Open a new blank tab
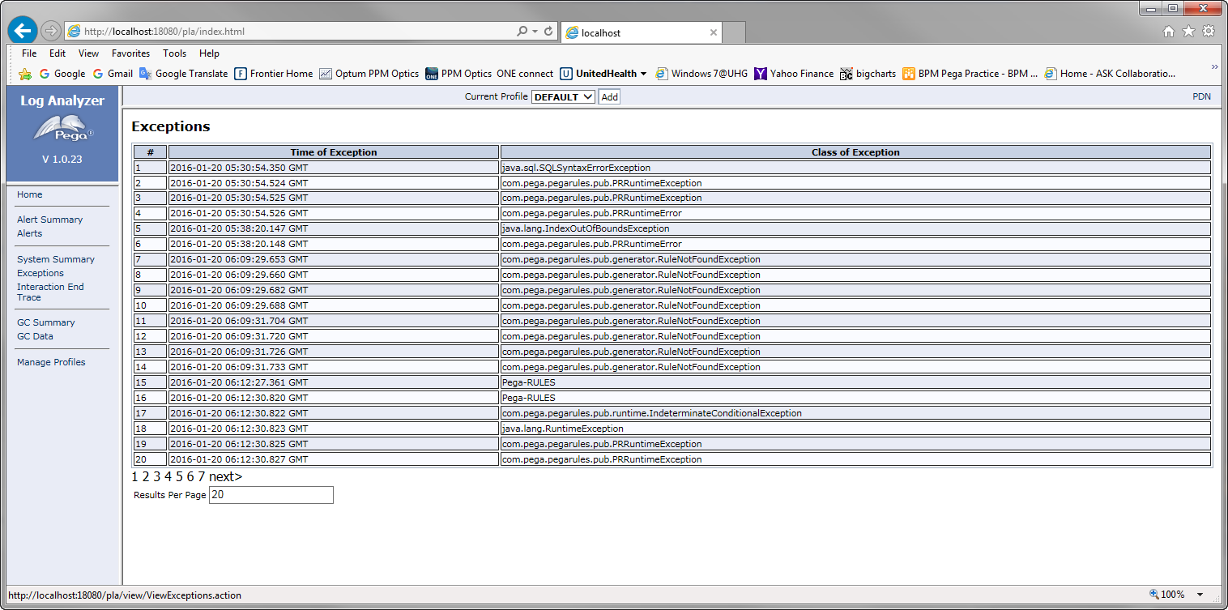The image size is (1228, 610). click(734, 33)
